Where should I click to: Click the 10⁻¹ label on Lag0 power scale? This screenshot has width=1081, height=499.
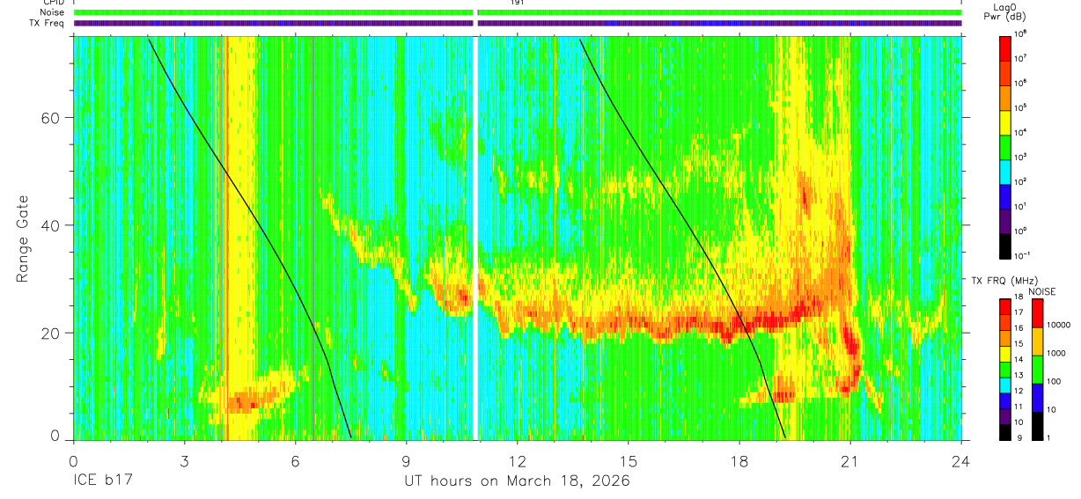click(x=1022, y=255)
